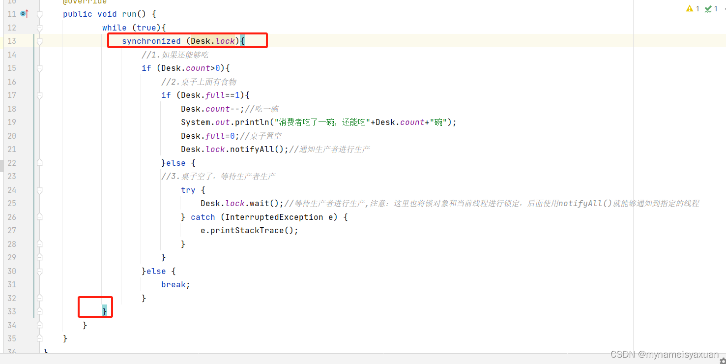The image size is (726, 364).
Task: Collapse the if (Desk.full==1) block fold marker
Action: [x=39, y=95]
